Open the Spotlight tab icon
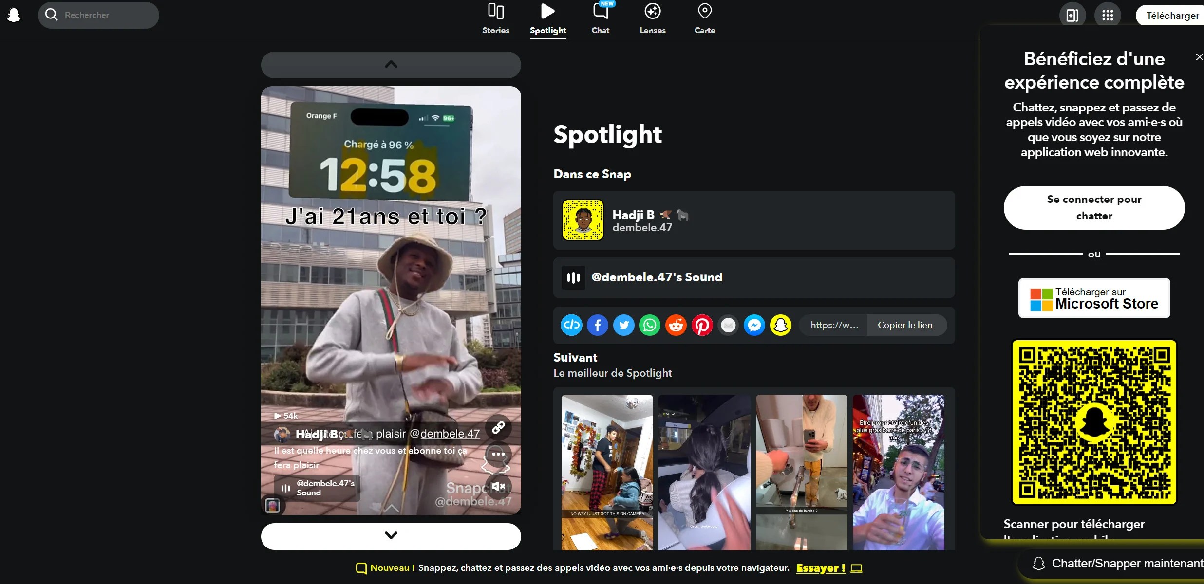Image resolution: width=1204 pixels, height=584 pixels. (x=547, y=11)
